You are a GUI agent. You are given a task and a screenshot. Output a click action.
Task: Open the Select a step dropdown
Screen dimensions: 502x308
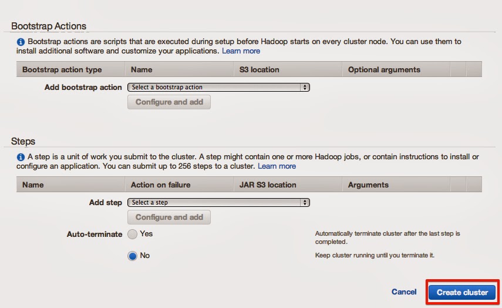pos(218,202)
